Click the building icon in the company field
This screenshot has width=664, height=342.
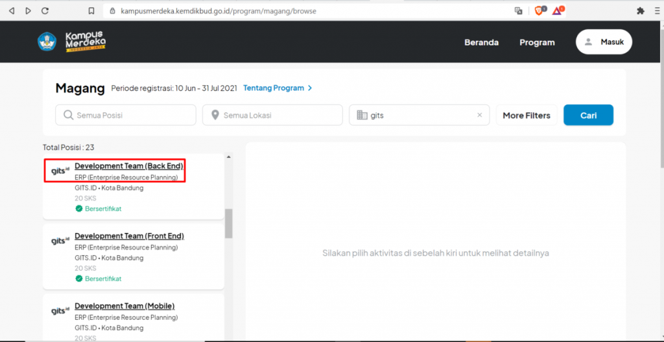(362, 115)
